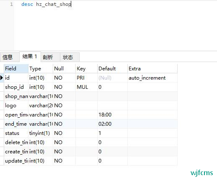
Task: Click the default 0 in shop_id row
Action: (x=112, y=87)
